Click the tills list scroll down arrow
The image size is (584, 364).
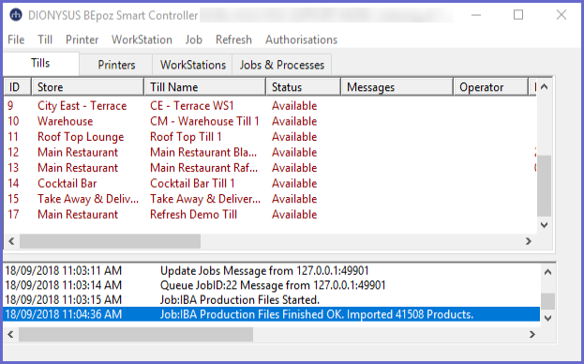[544, 225]
